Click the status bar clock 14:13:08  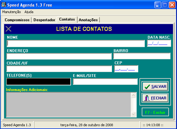[x=153, y=125]
